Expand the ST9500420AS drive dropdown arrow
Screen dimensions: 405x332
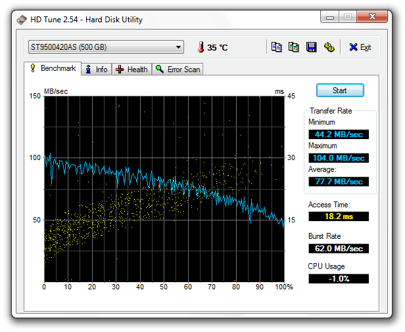click(178, 47)
